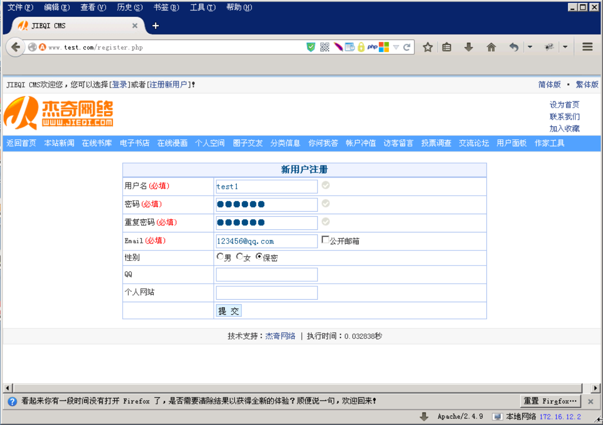This screenshot has height=425, width=603.
Task: Open the QR code generator icon
Action: tap(325, 47)
